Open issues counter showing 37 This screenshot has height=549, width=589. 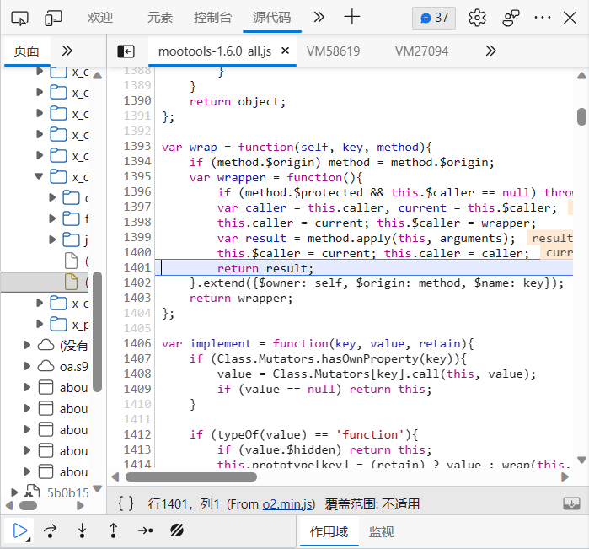434,18
